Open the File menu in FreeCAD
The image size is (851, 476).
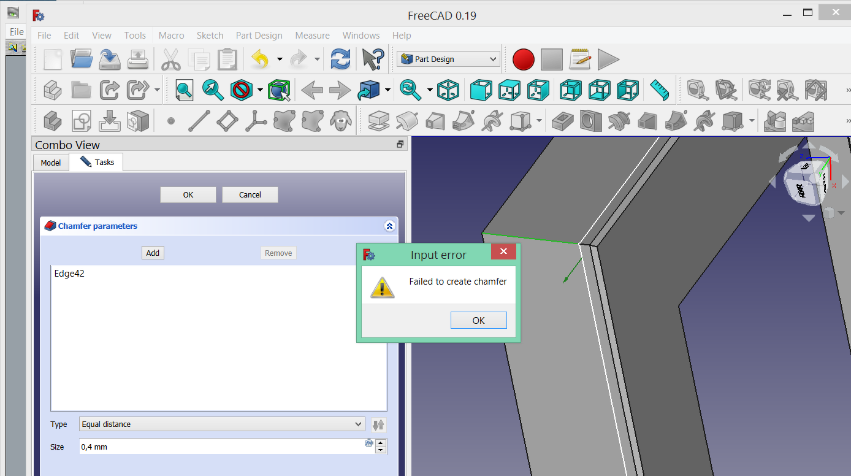coord(44,36)
